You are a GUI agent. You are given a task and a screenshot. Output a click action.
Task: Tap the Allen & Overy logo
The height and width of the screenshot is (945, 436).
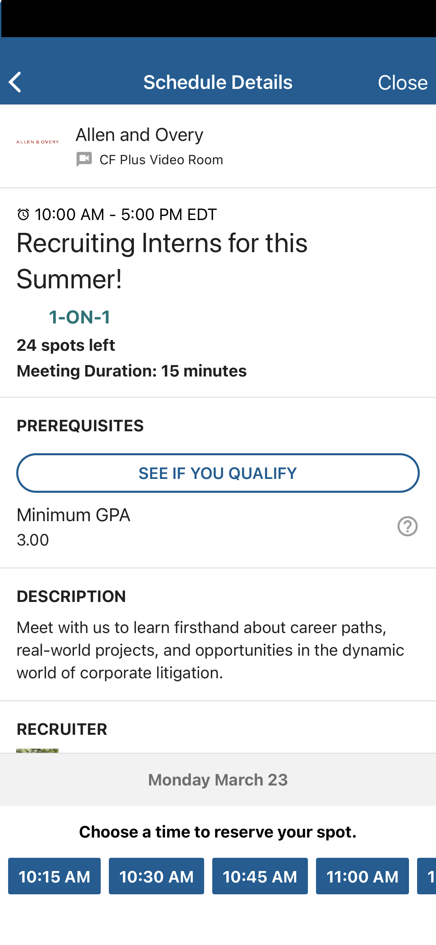[38, 142]
